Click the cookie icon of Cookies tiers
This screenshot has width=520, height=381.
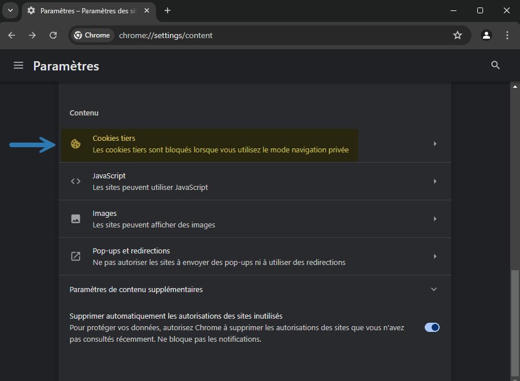(x=76, y=144)
